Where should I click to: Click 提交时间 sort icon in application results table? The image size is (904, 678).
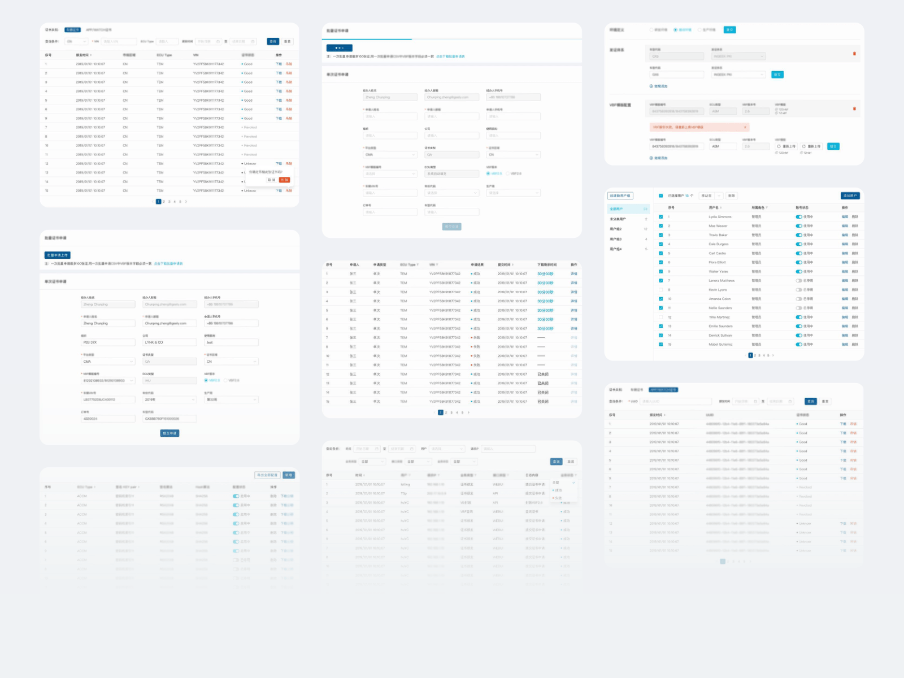[x=513, y=264]
